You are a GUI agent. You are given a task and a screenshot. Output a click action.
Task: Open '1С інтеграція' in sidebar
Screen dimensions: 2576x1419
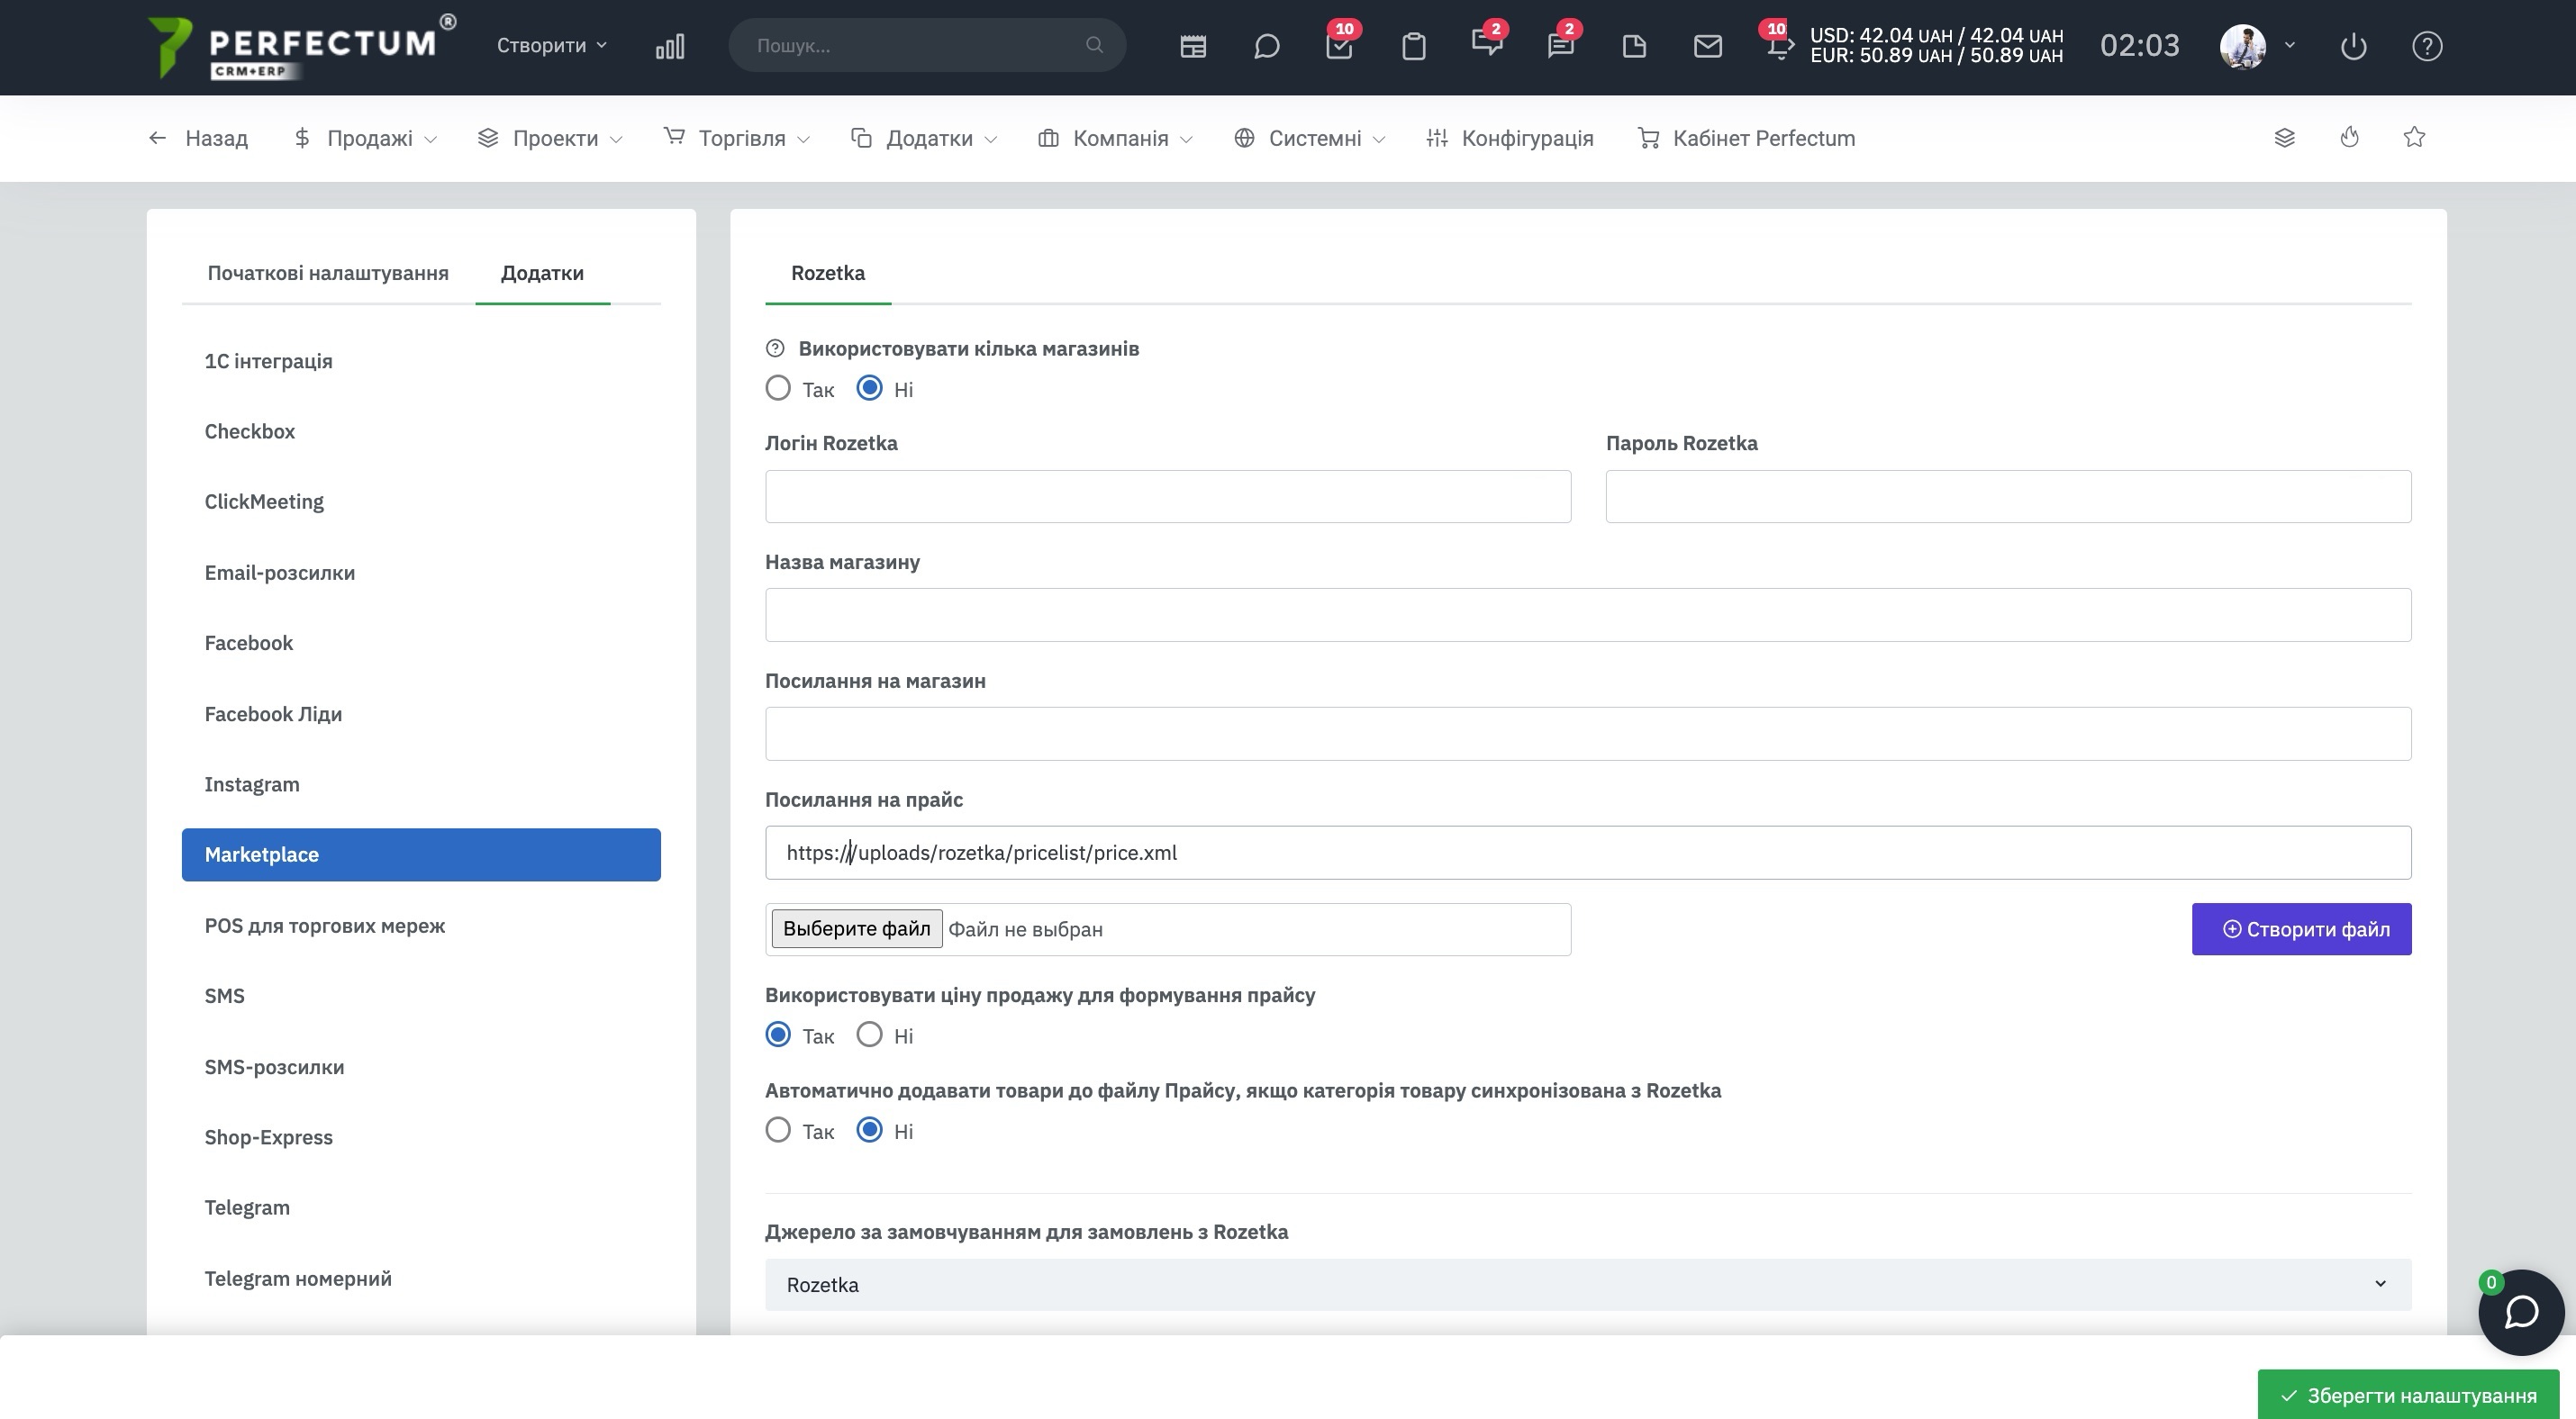click(421, 361)
